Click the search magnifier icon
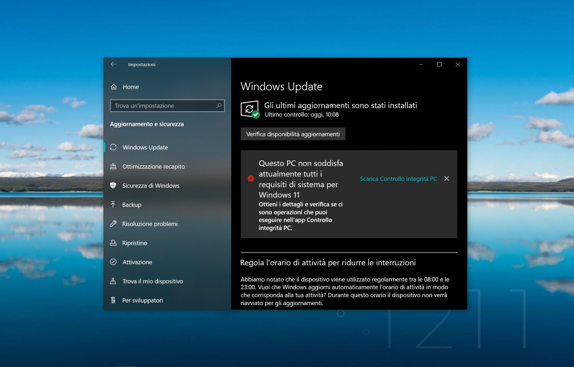The image size is (574, 367). pyautogui.click(x=219, y=106)
